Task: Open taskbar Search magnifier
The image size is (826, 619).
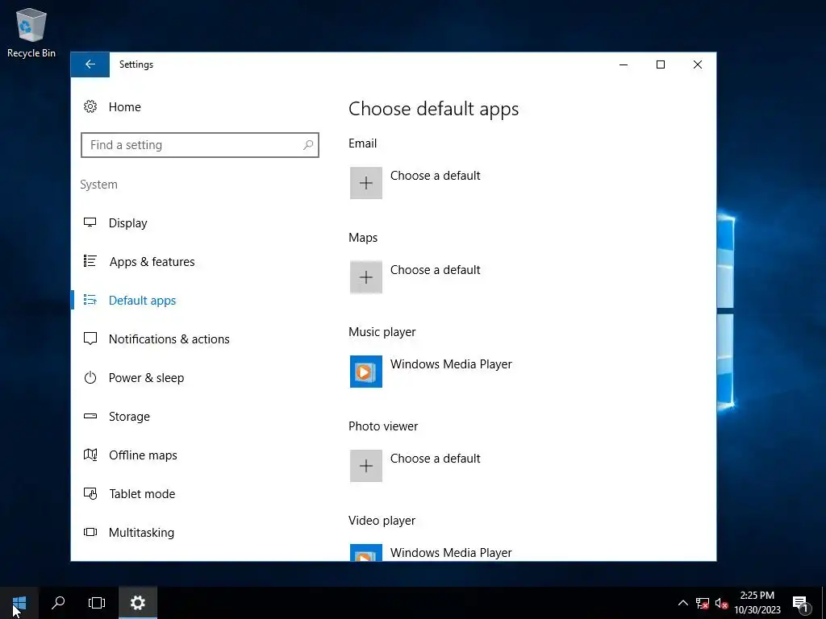Action: click(58, 603)
